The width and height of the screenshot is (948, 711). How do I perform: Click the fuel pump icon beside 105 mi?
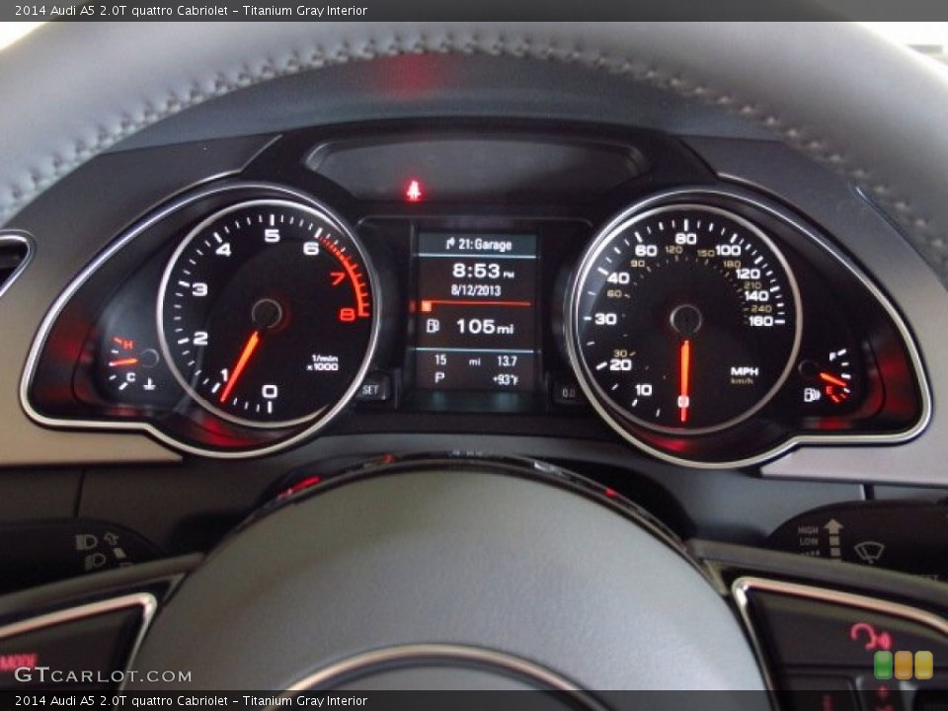[433, 326]
